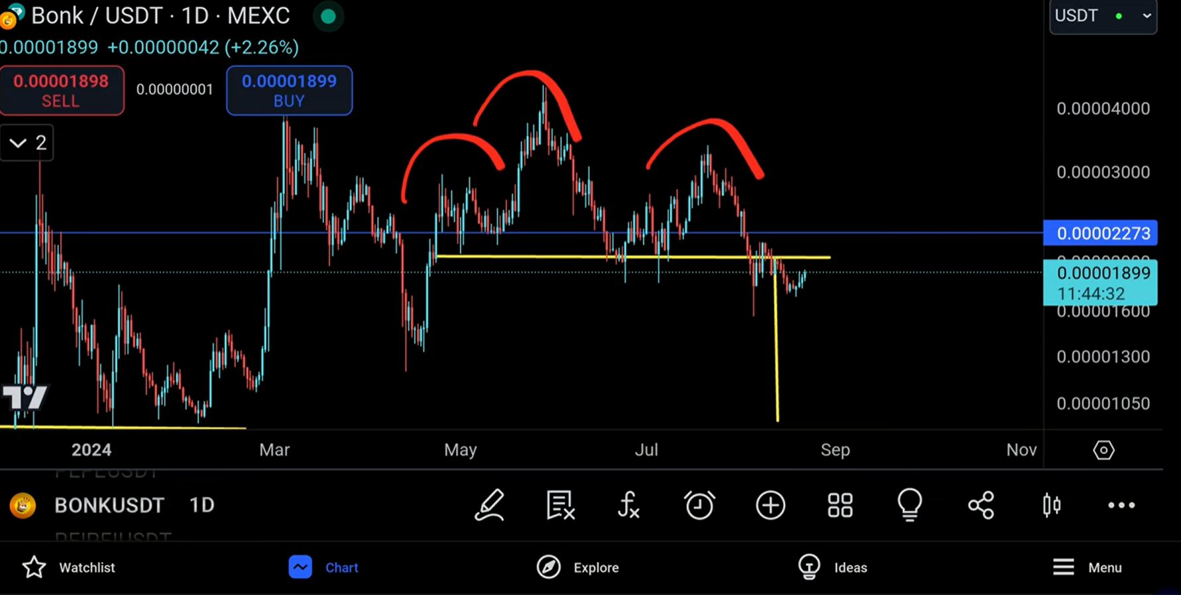Open the indicators fx menu
Screen dimensions: 1181x595
(629, 506)
